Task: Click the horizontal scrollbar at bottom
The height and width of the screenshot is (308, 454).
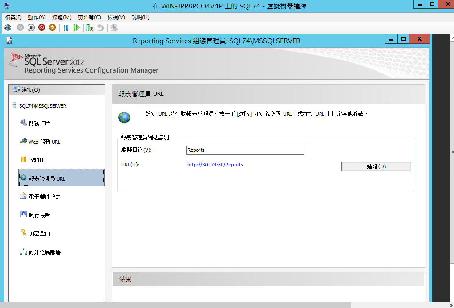Action: tap(175, 305)
